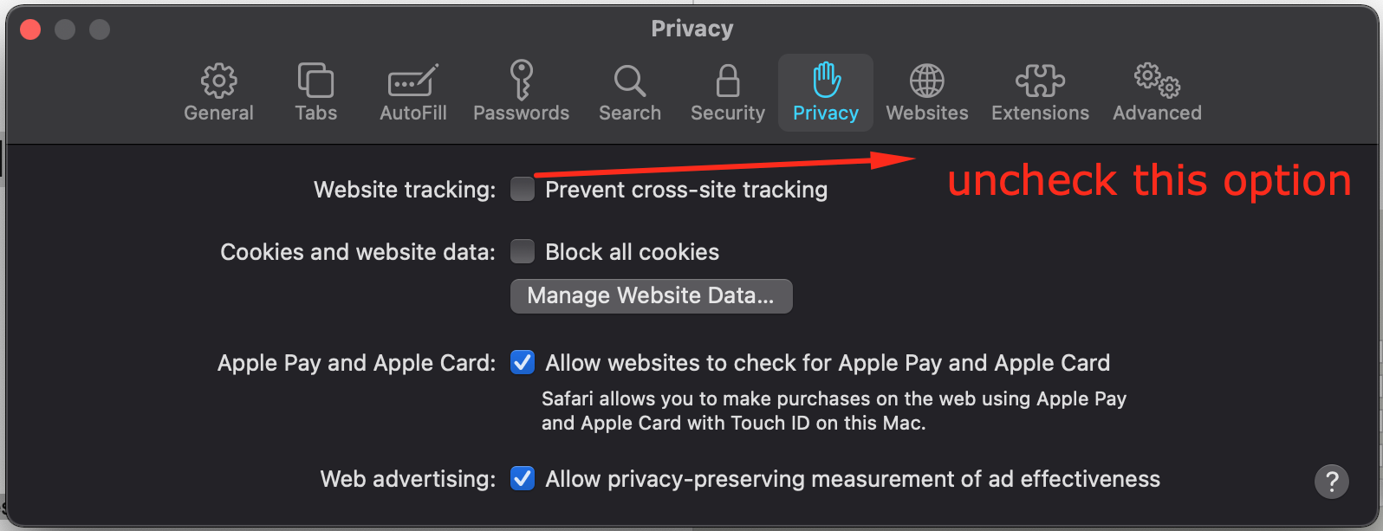The width and height of the screenshot is (1383, 531).
Task: Click the Manage Website Data button
Action: 652,295
